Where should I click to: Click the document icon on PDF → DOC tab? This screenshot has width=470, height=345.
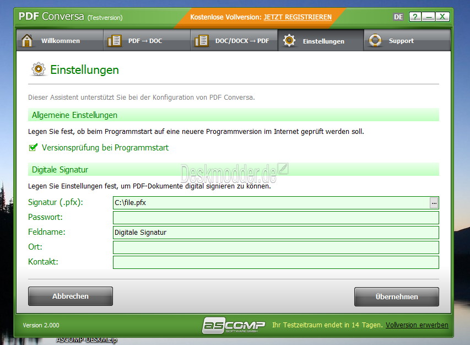click(114, 40)
